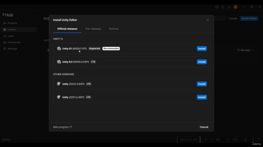The width and height of the screenshot is (263, 147).
Task: Click the OTHER VERSIONS section heading
Action: 64,74
